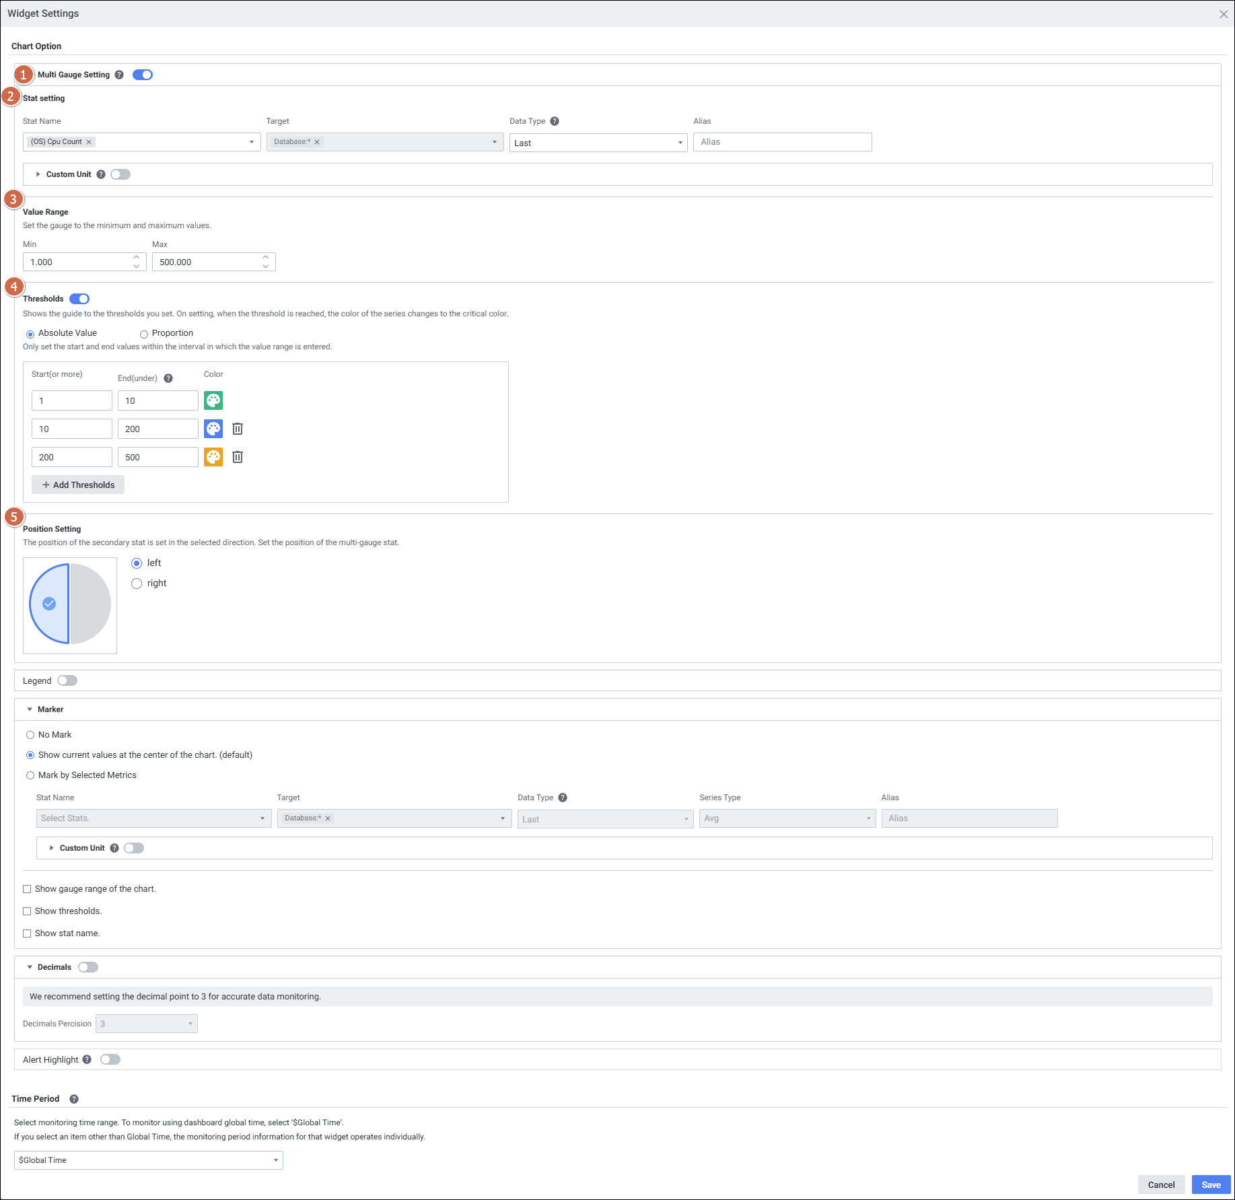Click help icon beside End(under) column
This screenshot has height=1200, width=1235.
(x=168, y=378)
